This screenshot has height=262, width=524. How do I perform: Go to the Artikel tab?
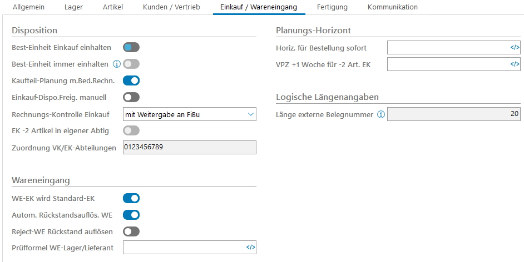pyautogui.click(x=113, y=7)
